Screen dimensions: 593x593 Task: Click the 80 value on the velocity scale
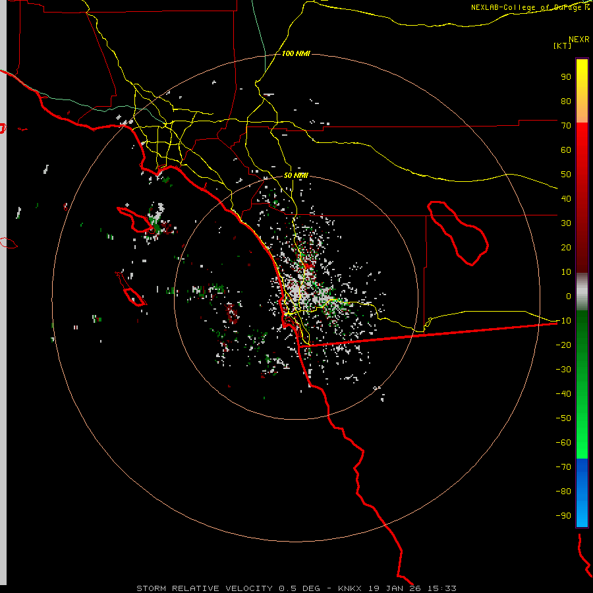(566, 101)
